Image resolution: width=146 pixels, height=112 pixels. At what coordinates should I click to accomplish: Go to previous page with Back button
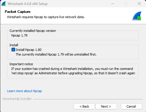pos(84,106)
